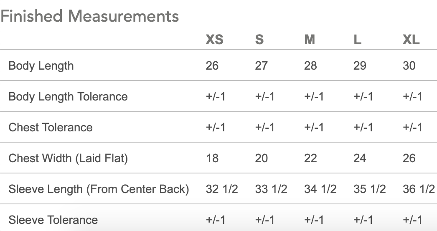The height and width of the screenshot is (231, 437).
Task: Click the XL size column header
Action: [411, 40]
